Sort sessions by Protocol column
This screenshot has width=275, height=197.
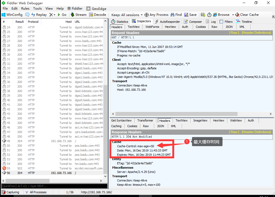[33, 22]
